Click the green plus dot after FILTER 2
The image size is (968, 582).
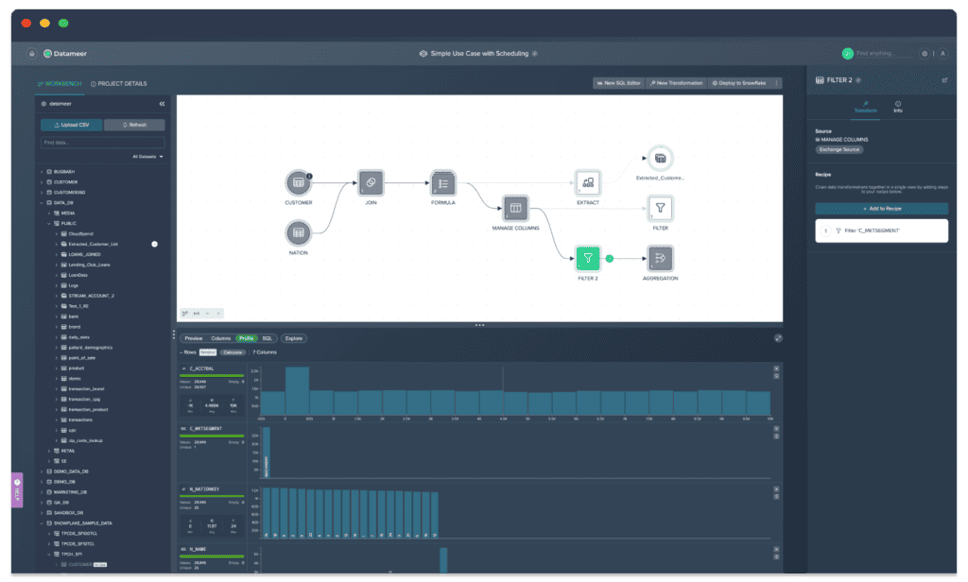[610, 259]
